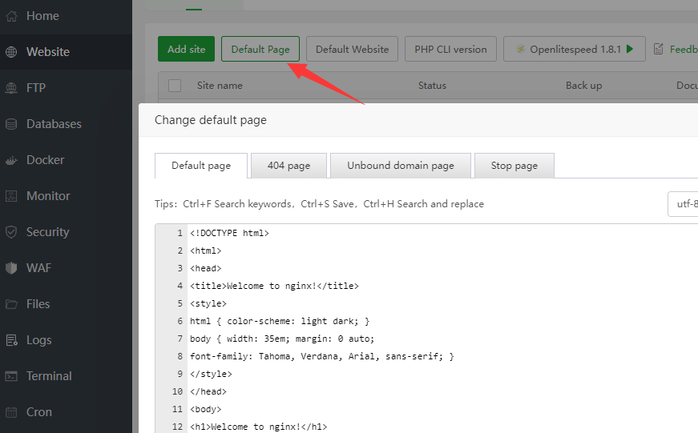The image size is (698, 433).
Task: Open the Terminal icon in sidebar
Action: tap(11, 376)
